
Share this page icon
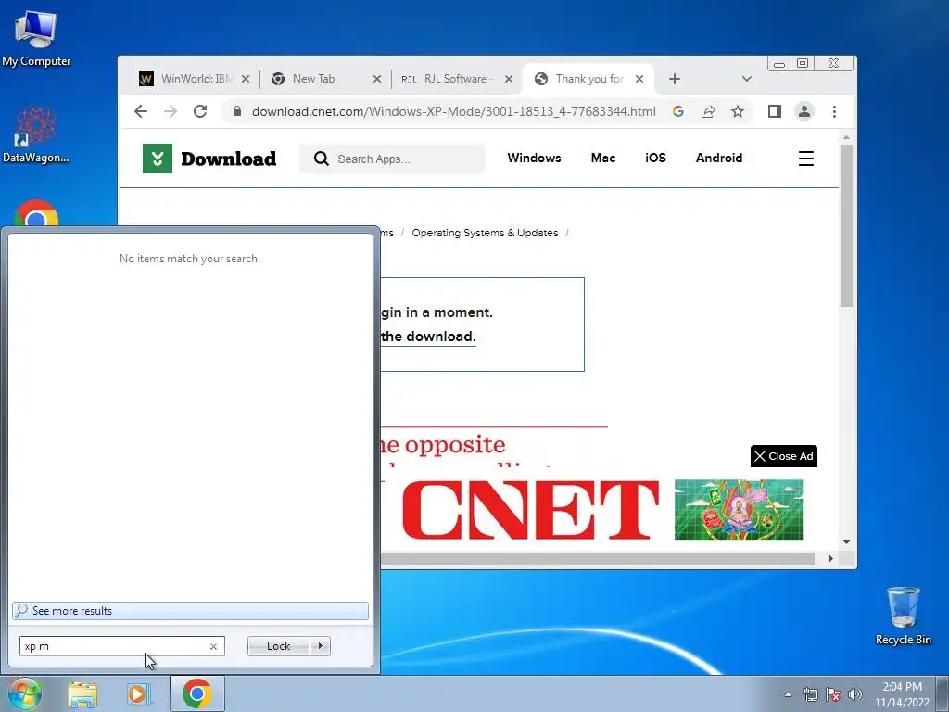point(708,111)
